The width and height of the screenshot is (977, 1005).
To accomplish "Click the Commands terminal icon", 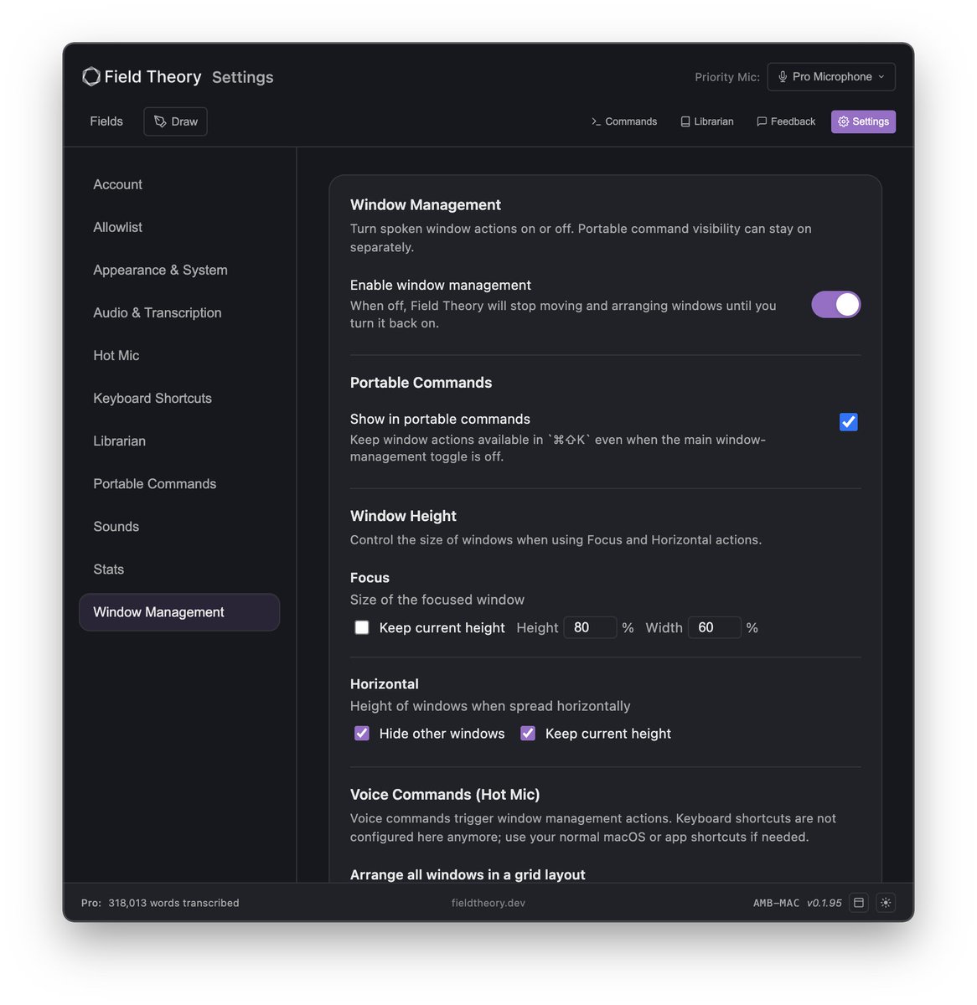I will [x=596, y=121].
